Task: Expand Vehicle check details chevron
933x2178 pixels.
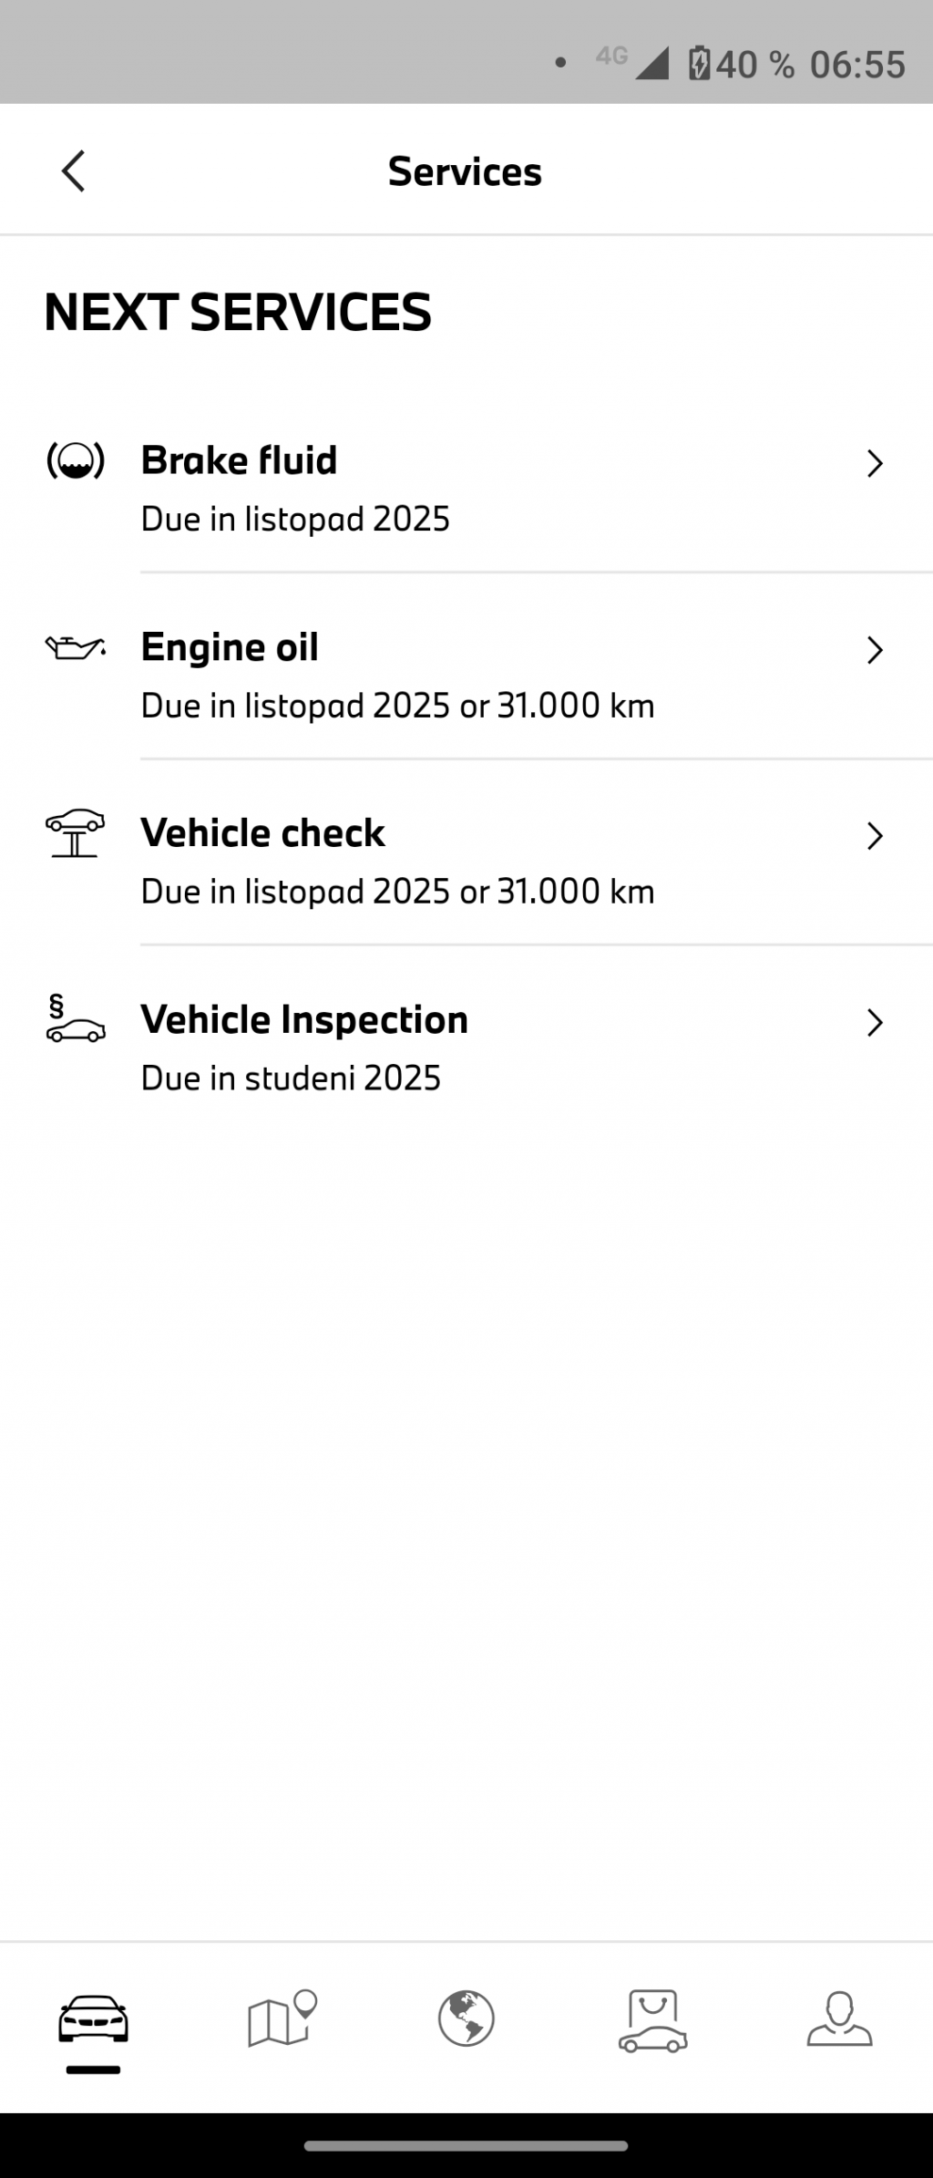Action: [x=875, y=836]
